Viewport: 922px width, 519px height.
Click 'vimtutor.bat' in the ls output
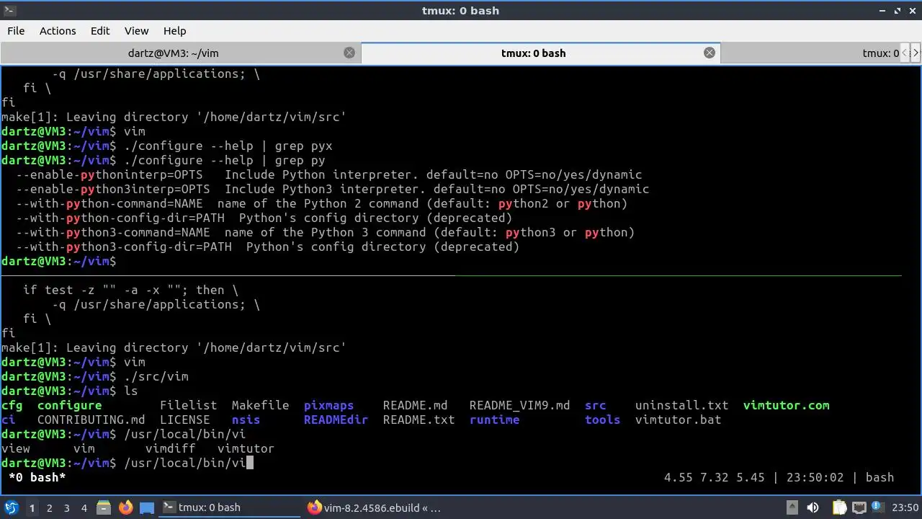[x=679, y=420]
